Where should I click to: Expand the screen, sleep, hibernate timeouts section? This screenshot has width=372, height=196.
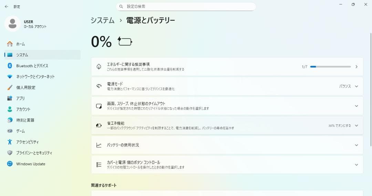pos(356,106)
